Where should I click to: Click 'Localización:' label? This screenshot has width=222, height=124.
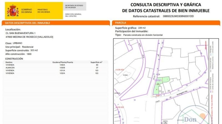coord(13,30)
